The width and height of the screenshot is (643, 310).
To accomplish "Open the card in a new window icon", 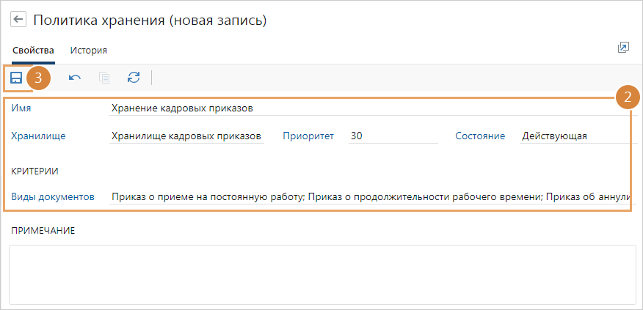I will point(623,48).
